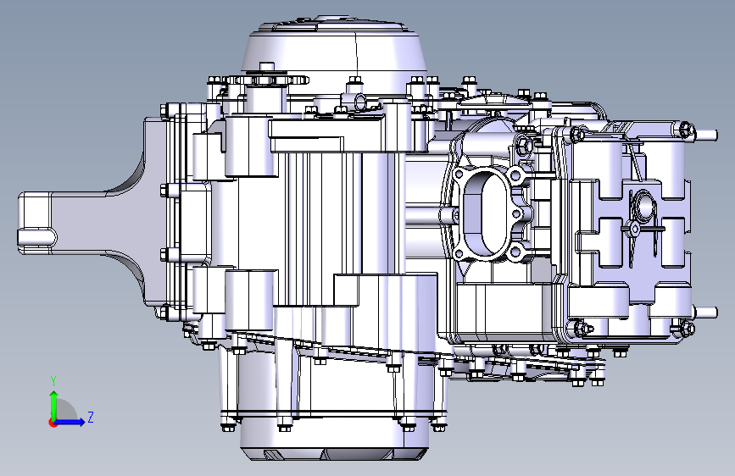Screen dimensions: 735x476
Task: Click the green Y axis arrow of the triad
Action: [x=54, y=405]
